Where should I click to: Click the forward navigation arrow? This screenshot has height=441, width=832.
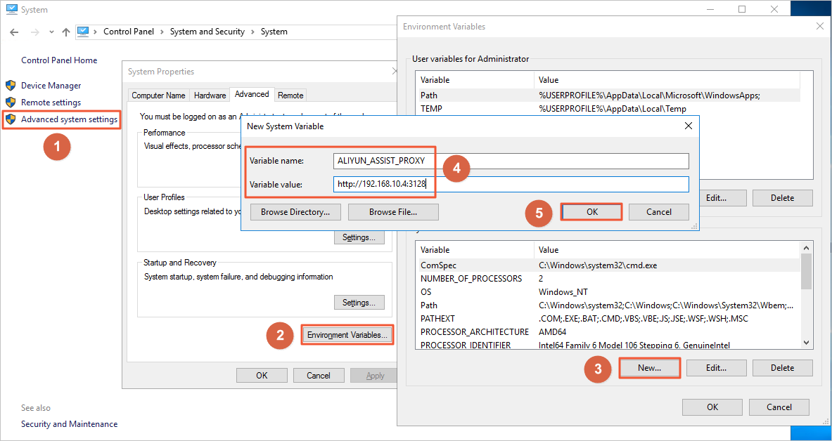[x=34, y=32]
